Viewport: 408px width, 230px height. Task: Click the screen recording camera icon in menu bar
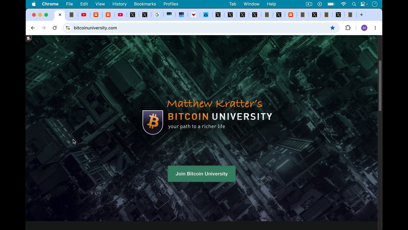(x=309, y=4)
